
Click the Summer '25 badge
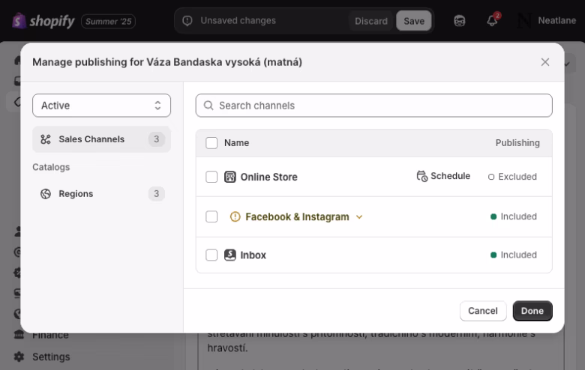coord(109,21)
